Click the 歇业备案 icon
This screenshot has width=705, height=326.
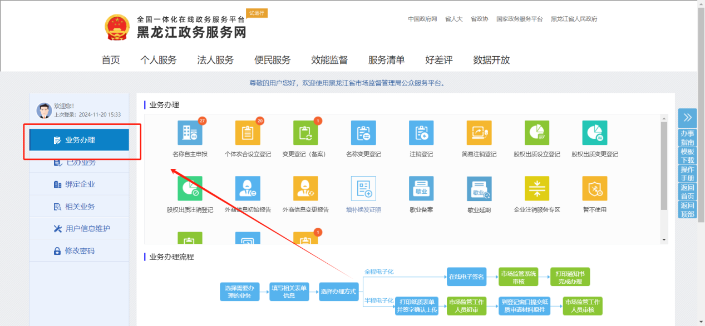coord(421,189)
